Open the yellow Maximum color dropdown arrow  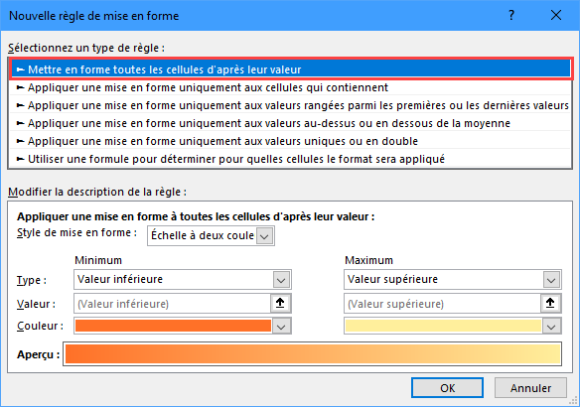tap(551, 326)
